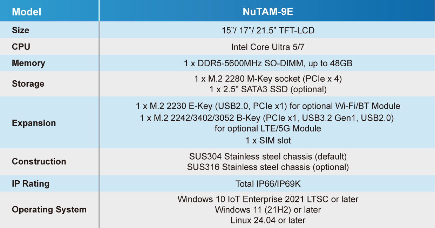Select the Storage row label

28,84
